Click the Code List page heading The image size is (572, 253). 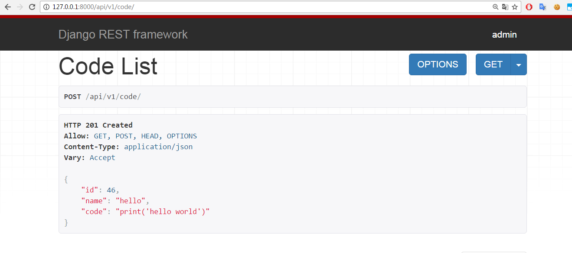(108, 67)
